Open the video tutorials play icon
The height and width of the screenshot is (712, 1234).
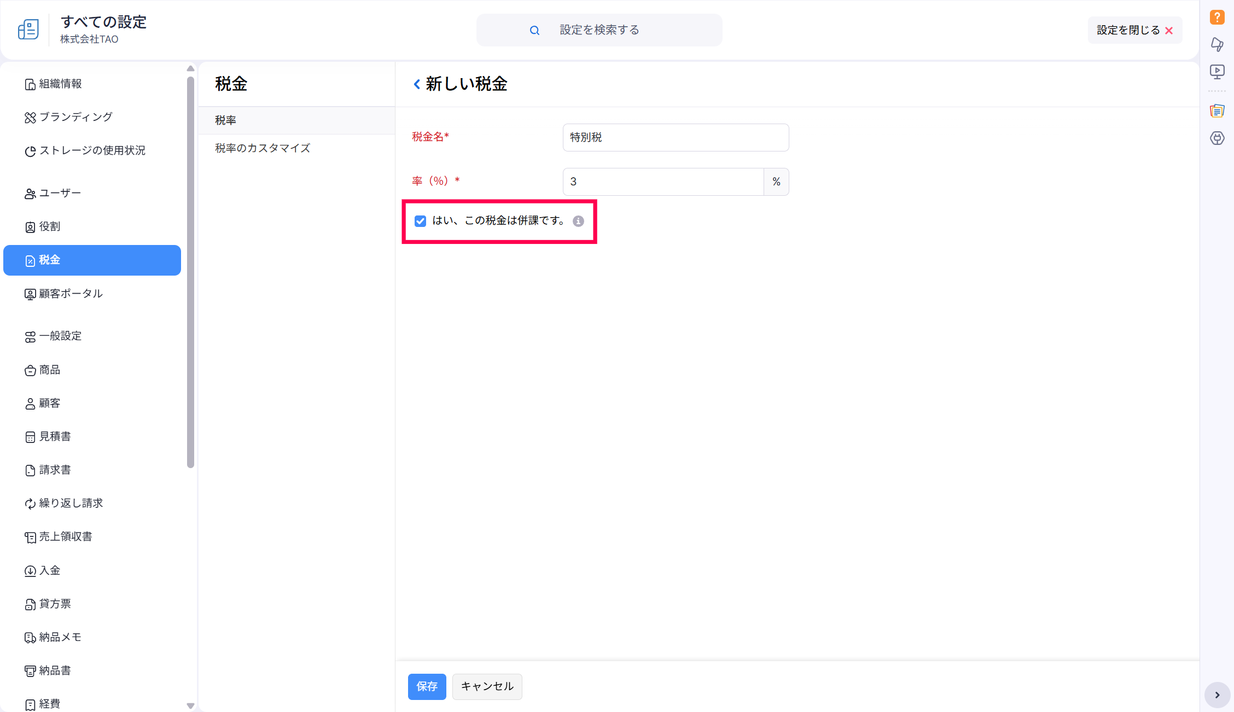coord(1216,72)
